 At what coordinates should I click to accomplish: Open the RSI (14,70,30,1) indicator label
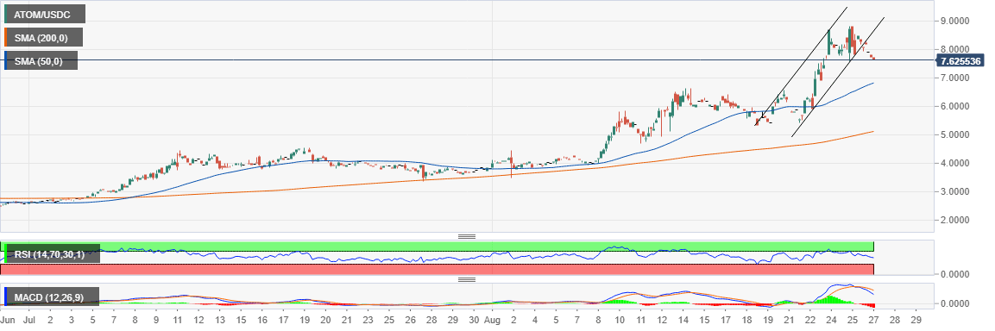tap(52, 253)
